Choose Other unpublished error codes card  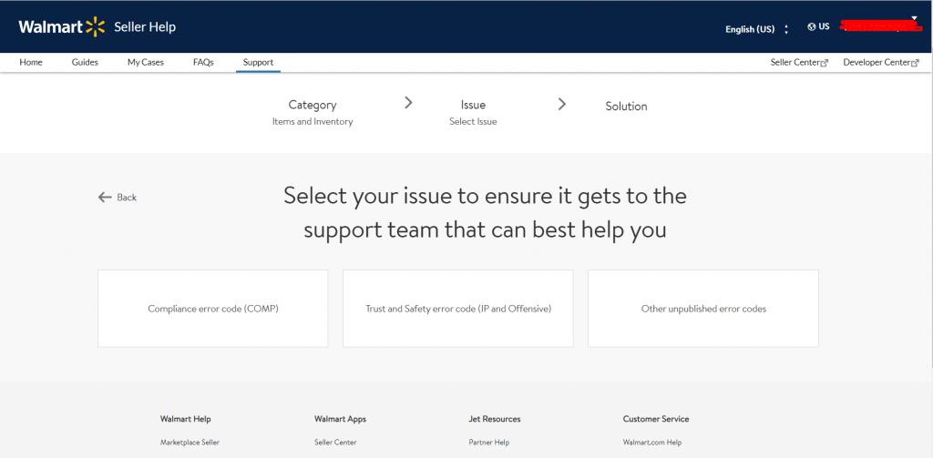(703, 309)
